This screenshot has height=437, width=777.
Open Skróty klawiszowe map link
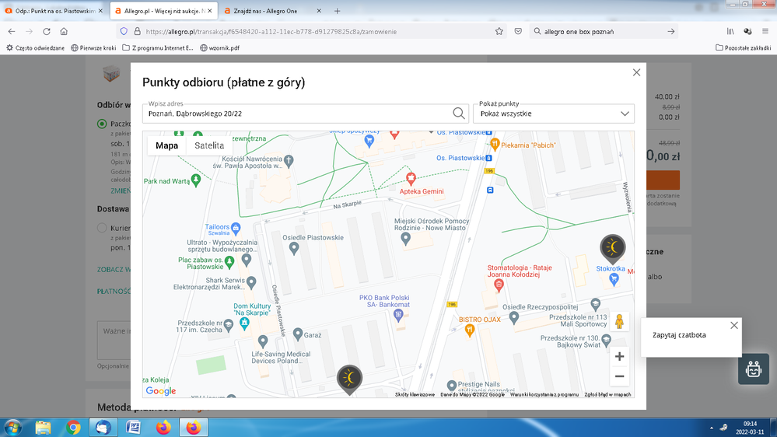[x=415, y=395]
